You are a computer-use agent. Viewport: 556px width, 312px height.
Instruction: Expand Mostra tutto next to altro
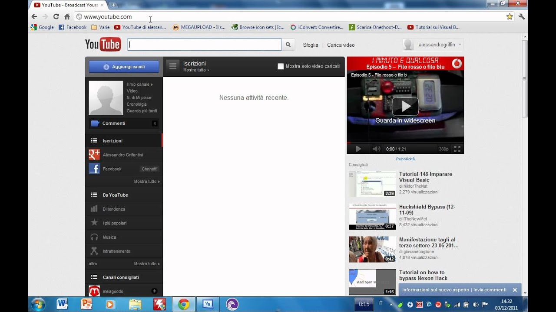(x=147, y=263)
